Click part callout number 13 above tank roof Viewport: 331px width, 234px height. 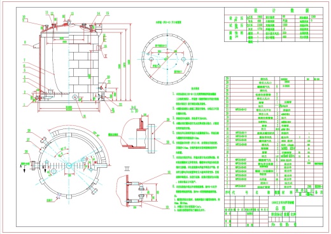coord(72,13)
